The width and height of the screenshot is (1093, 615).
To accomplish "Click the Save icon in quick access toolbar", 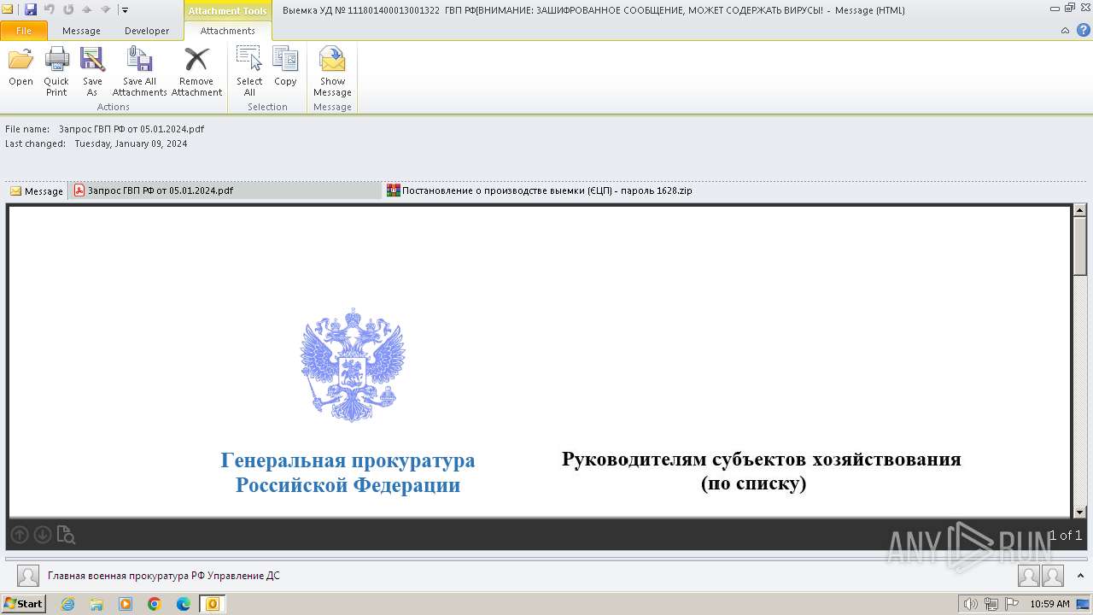I will (31, 9).
